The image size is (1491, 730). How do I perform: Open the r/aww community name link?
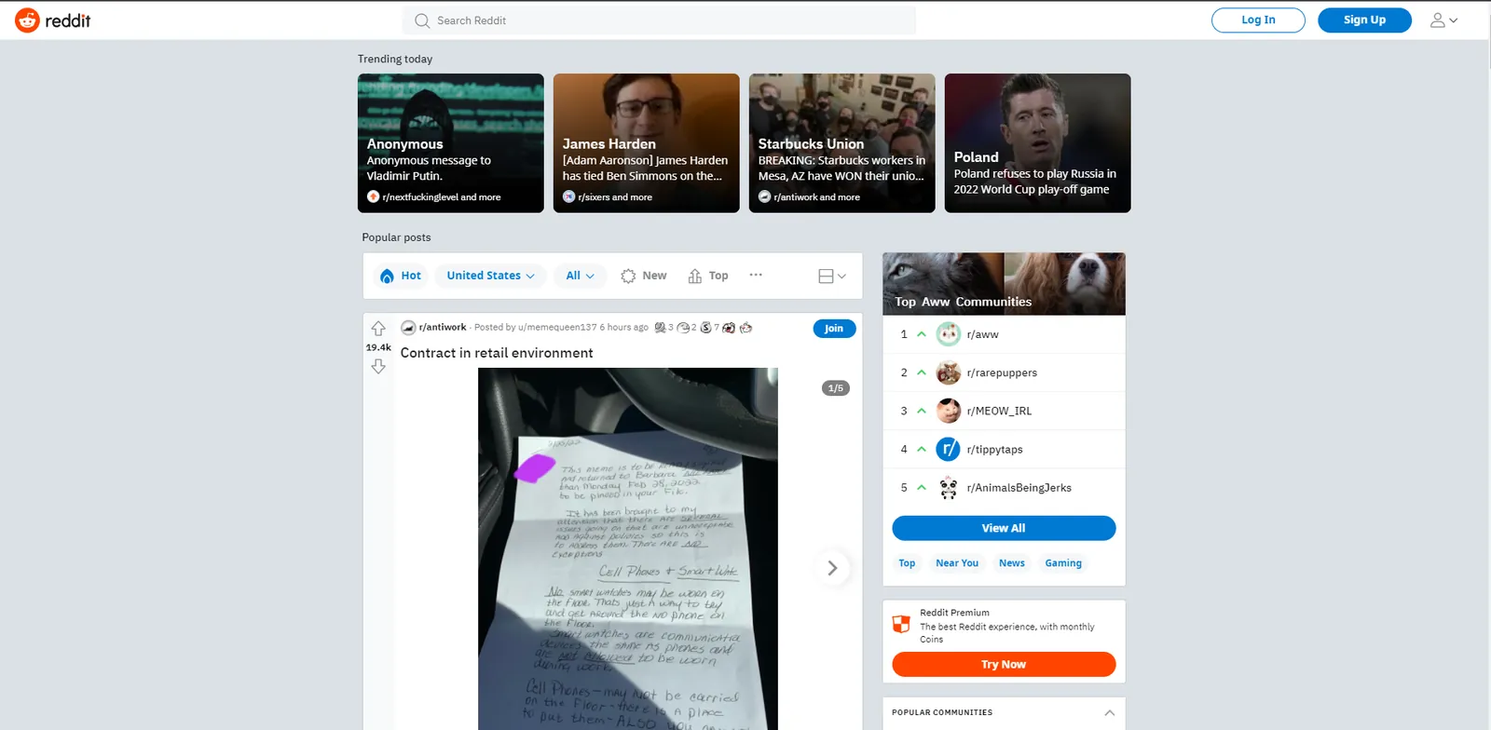point(983,334)
